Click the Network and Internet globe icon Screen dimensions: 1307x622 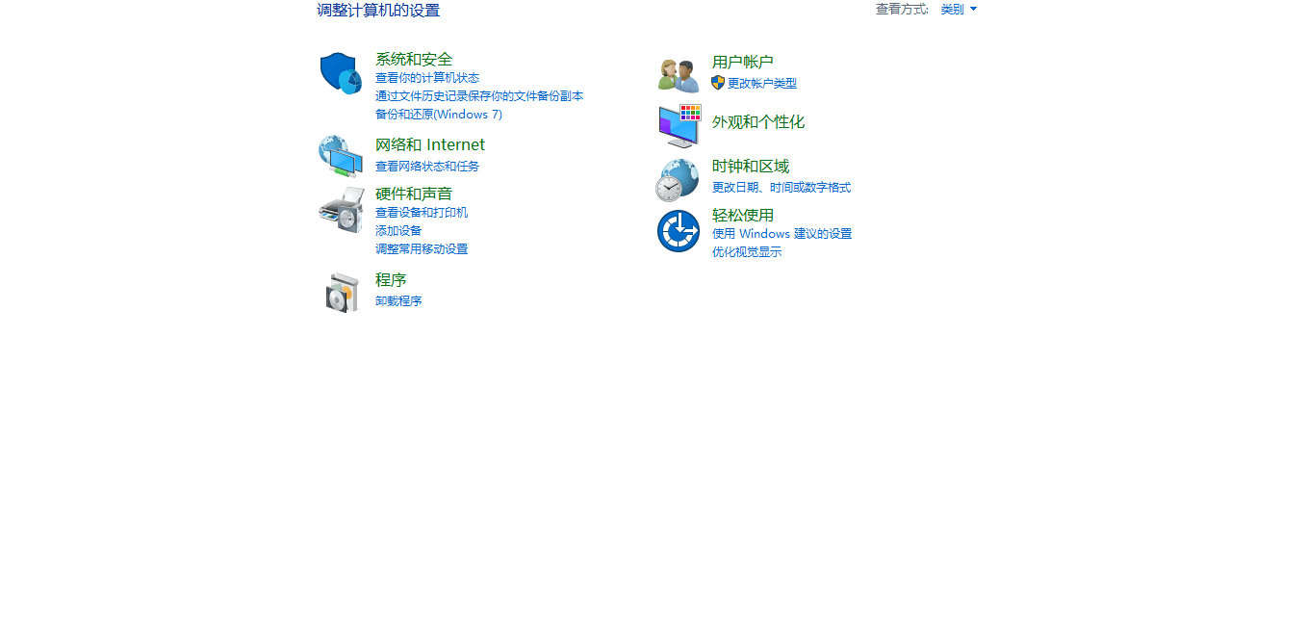(341, 157)
